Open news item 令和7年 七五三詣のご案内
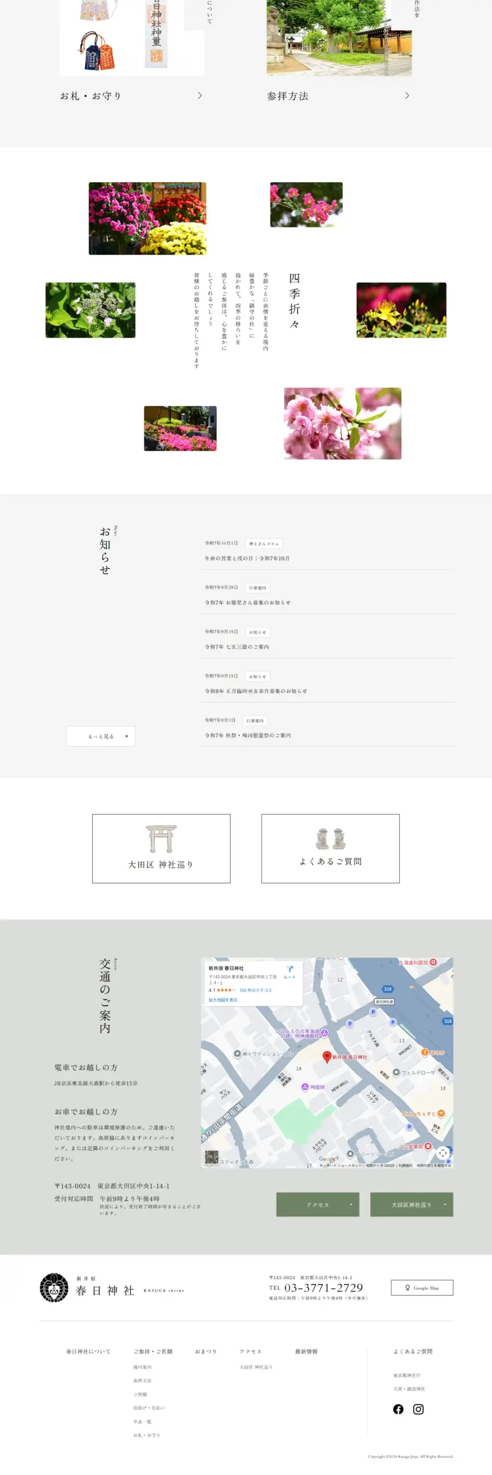 tap(237, 646)
